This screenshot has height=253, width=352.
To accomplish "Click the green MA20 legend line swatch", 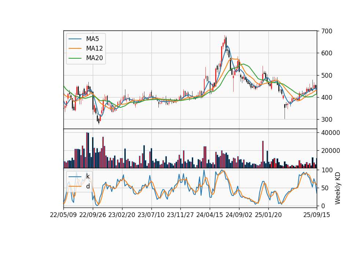I will tap(75, 58).
